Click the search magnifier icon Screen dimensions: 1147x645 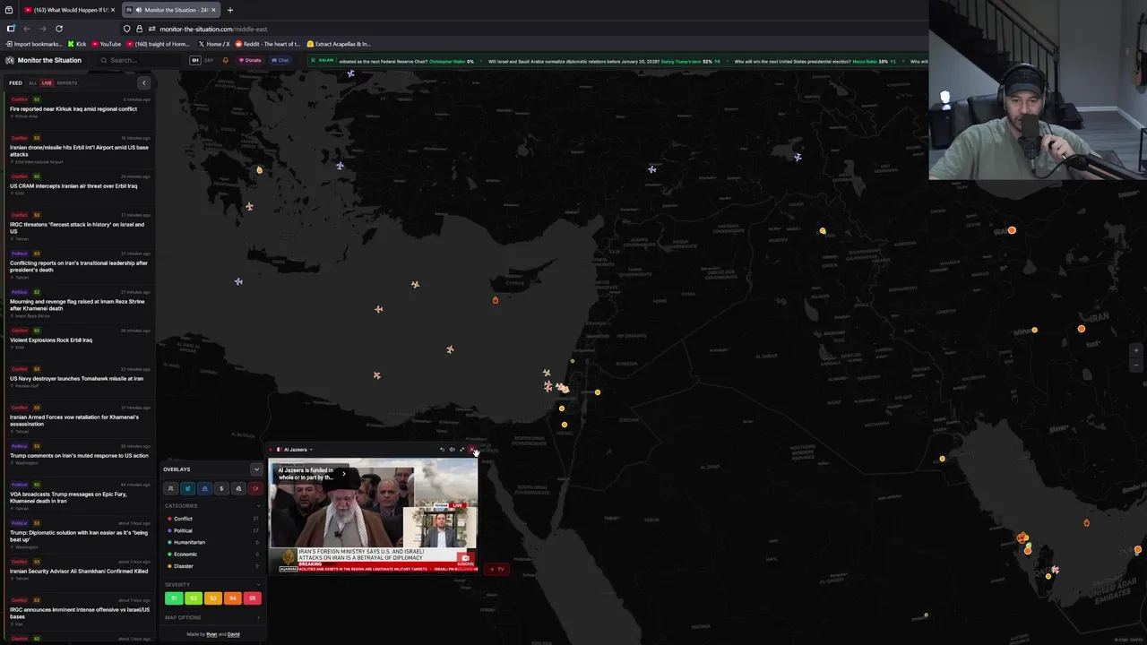tap(104, 60)
